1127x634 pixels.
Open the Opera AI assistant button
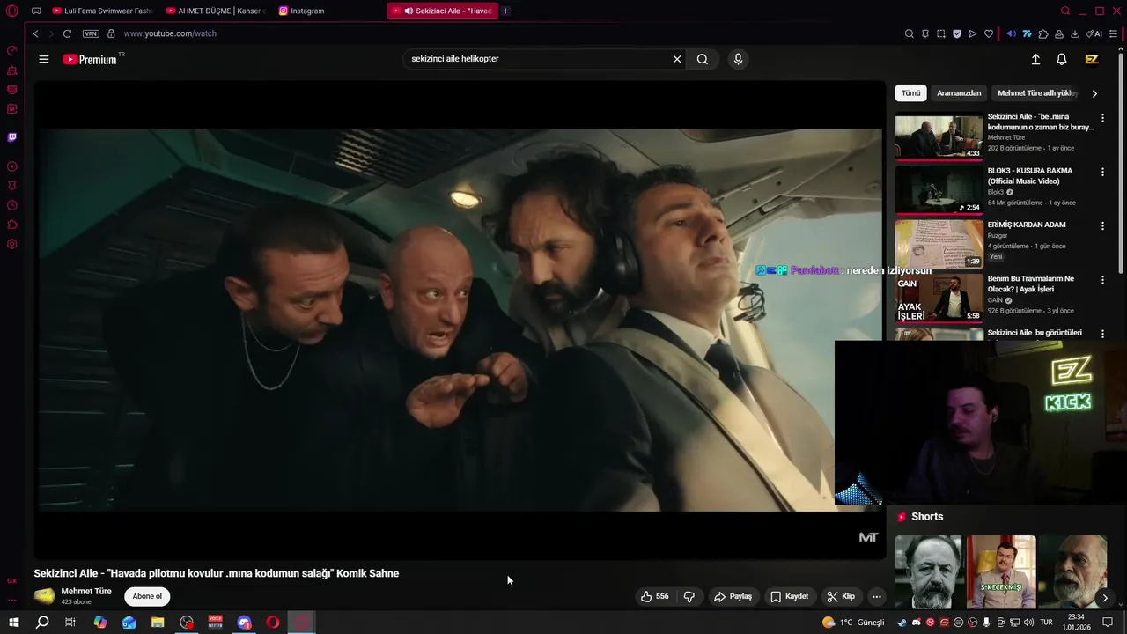point(1094,33)
